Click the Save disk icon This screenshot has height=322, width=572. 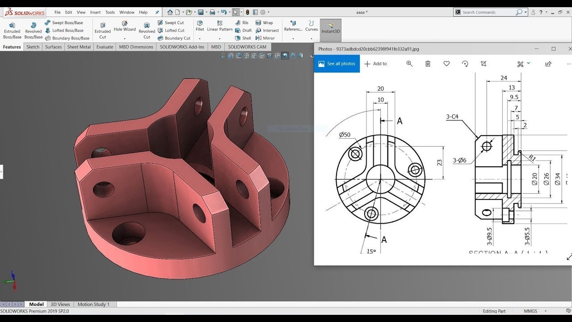(x=201, y=12)
